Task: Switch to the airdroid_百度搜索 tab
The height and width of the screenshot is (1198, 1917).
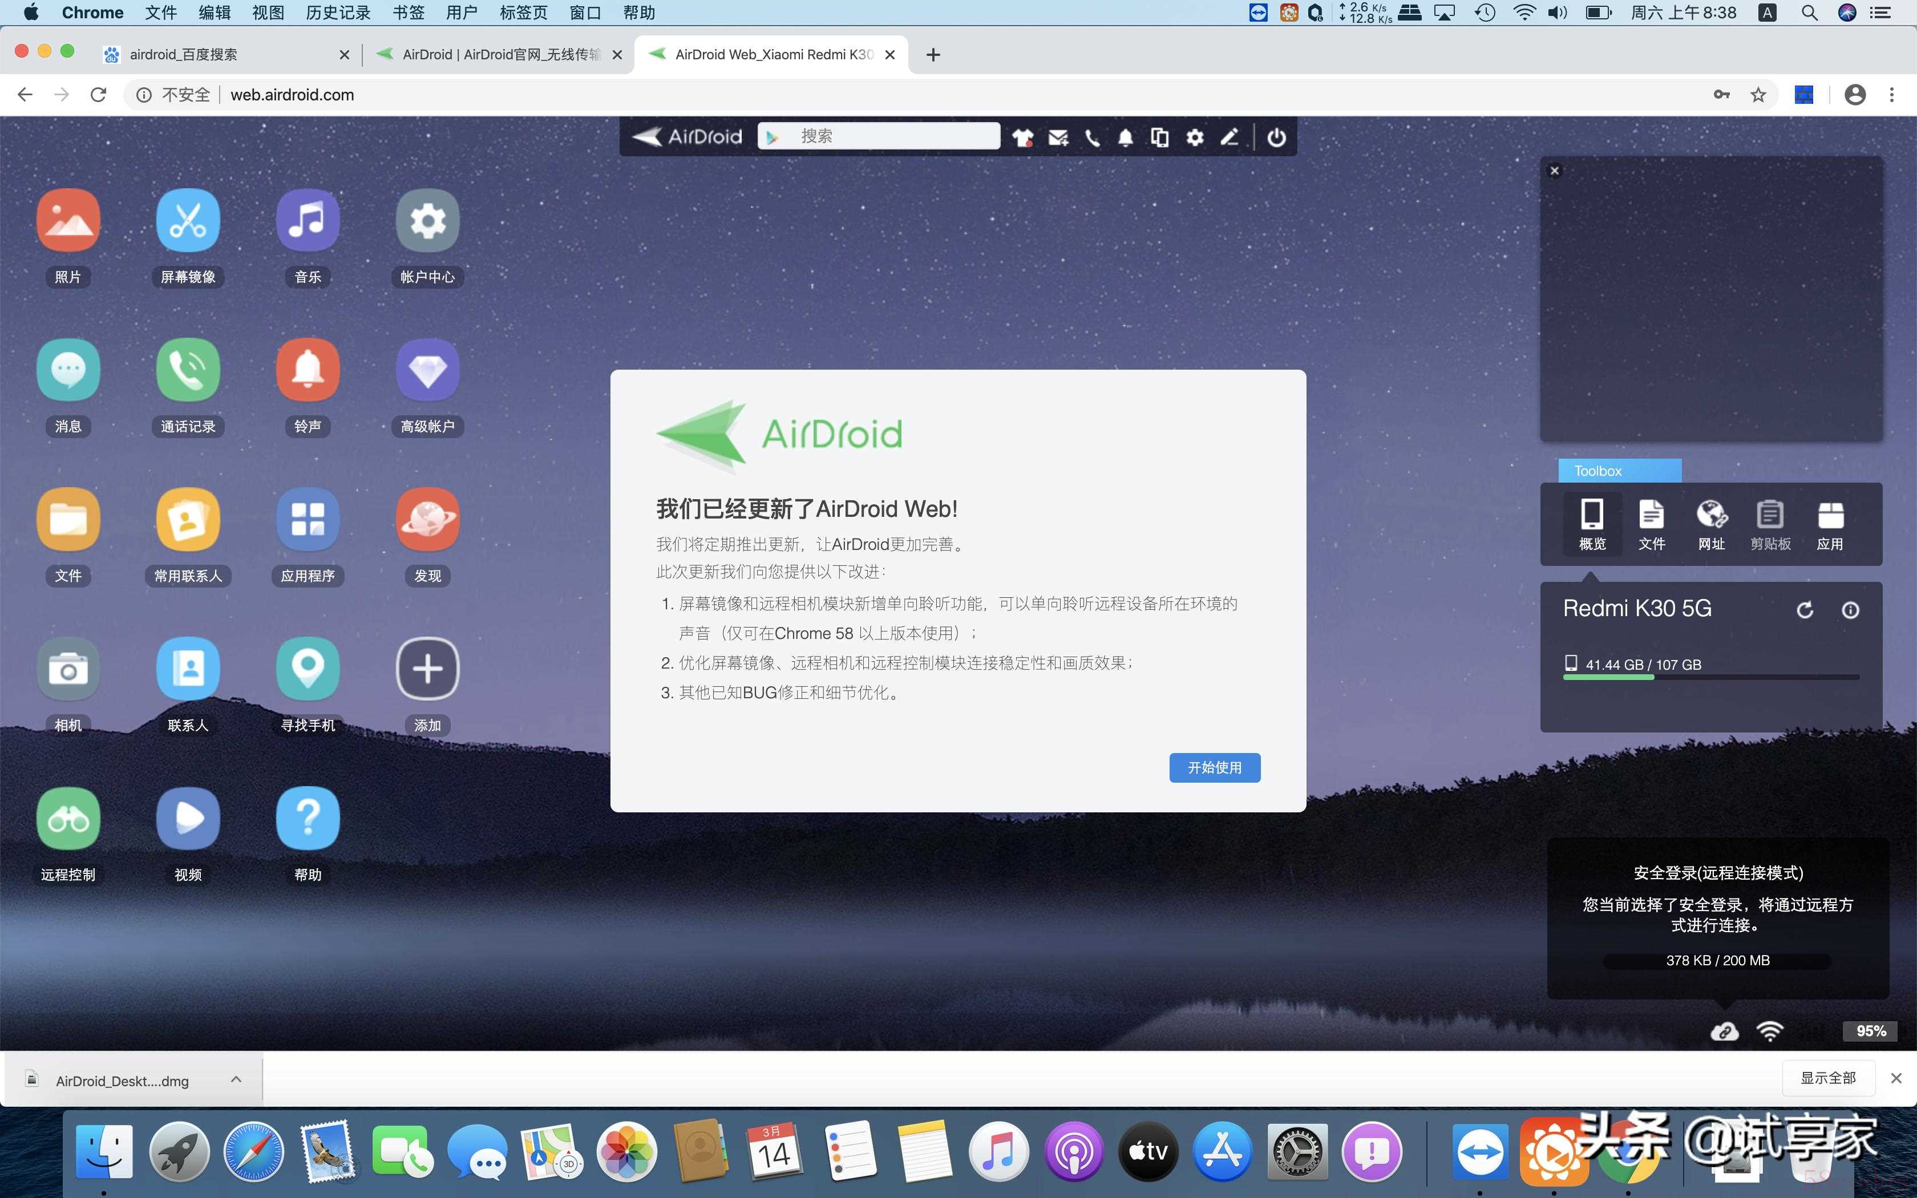Action: pos(226,54)
